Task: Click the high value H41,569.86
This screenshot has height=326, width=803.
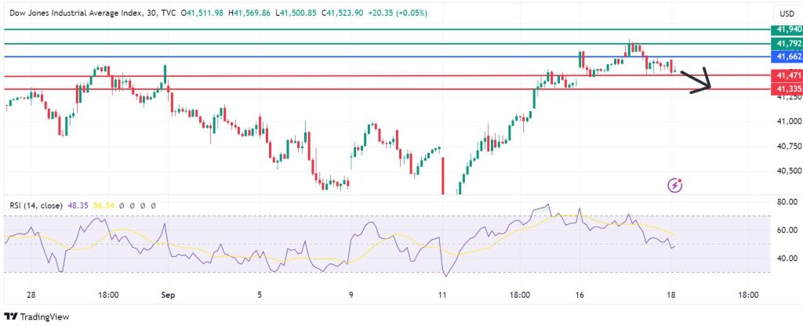Action: click(x=249, y=13)
